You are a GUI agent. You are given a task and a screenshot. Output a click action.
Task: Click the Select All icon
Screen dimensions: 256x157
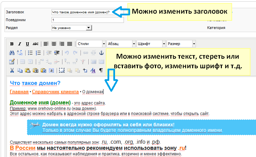[x=51, y=71]
